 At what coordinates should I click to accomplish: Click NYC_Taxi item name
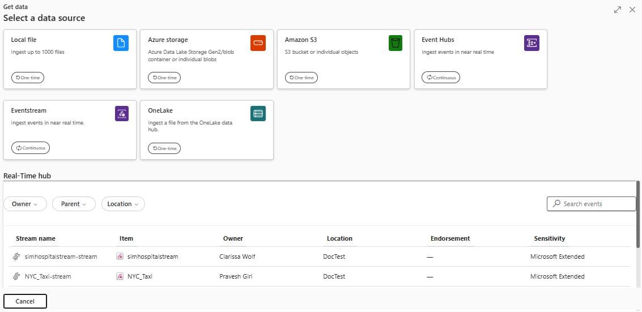click(x=139, y=276)
